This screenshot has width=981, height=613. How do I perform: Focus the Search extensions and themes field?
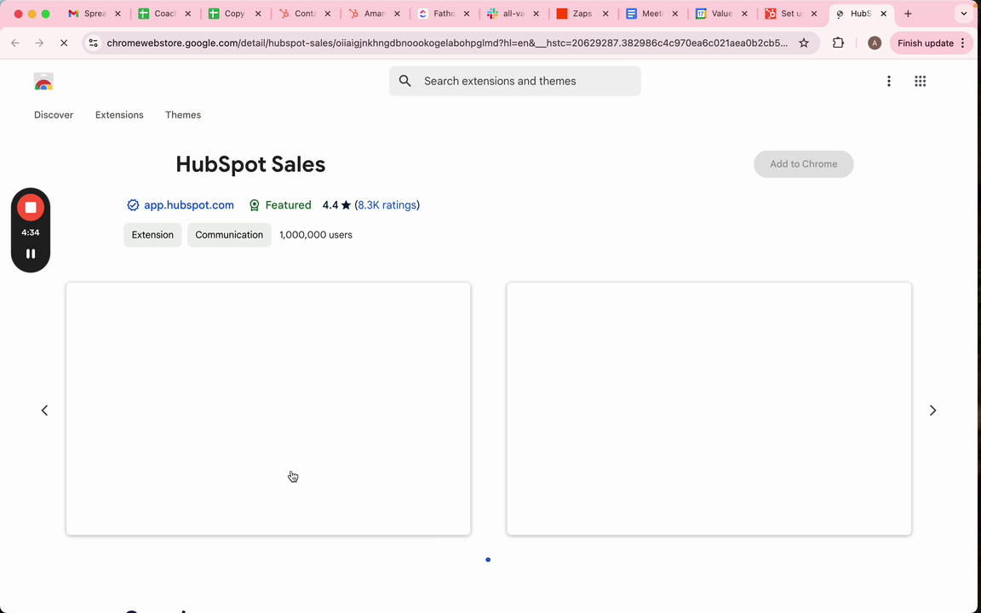pyautogui.click(x=515, y=81)
